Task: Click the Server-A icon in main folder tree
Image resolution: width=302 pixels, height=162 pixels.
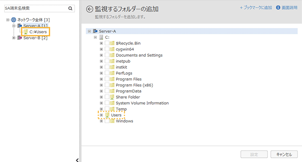Action: click(95, 31)
